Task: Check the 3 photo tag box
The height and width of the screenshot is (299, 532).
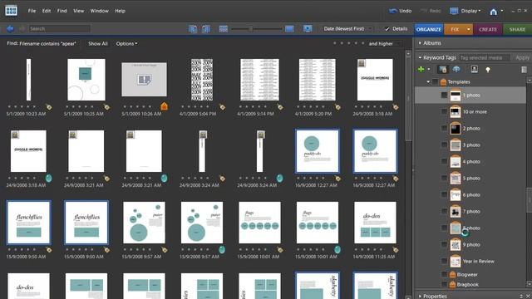Action: pyautogui.click(x=444, y=145)
